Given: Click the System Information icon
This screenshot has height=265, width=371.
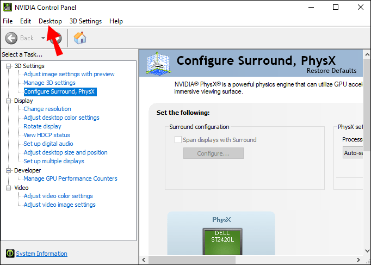Looking at the screenshot, I should [10, 254].
